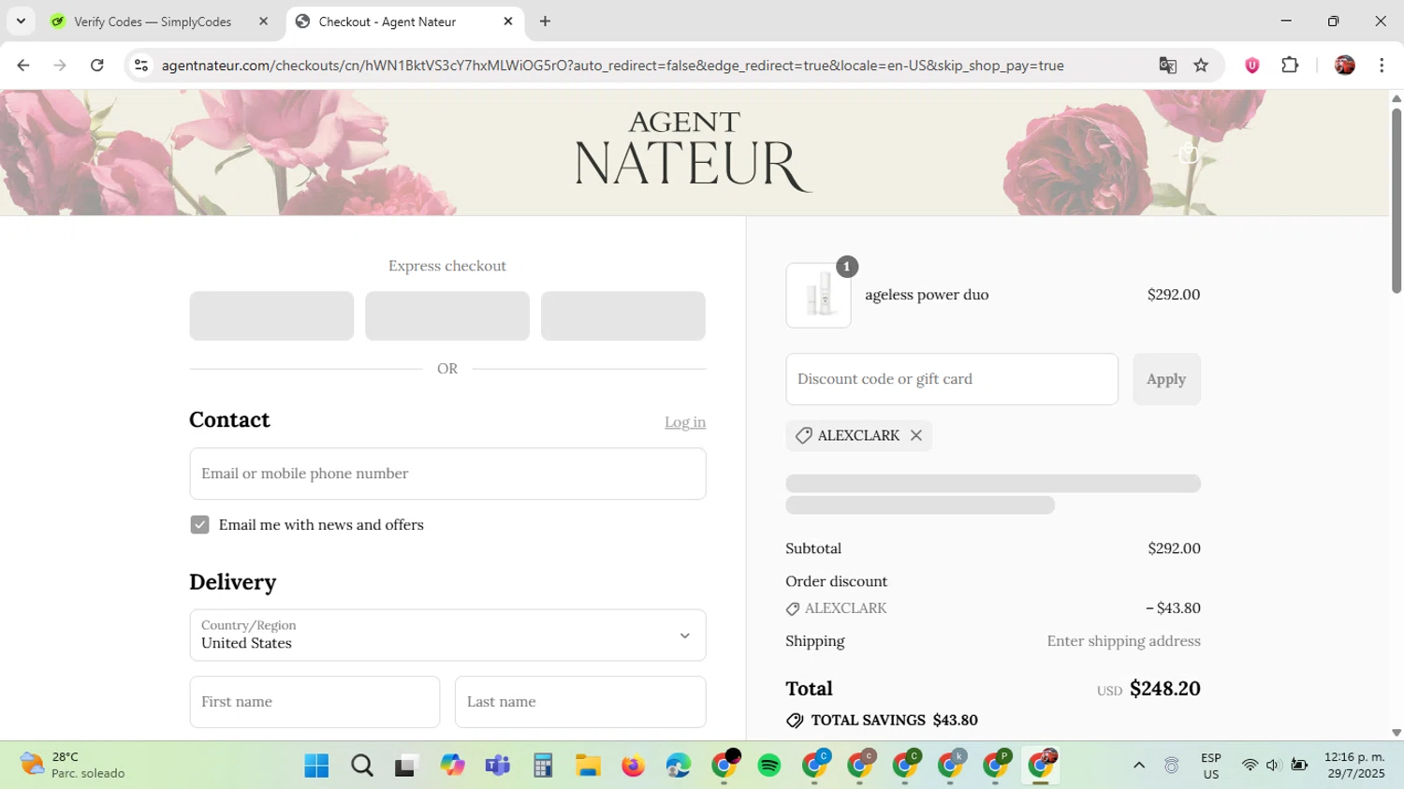The width and height of the screenshot is (1404, 789).
Task: Open the Windows Start menu
Action: (x=316, y=766)
